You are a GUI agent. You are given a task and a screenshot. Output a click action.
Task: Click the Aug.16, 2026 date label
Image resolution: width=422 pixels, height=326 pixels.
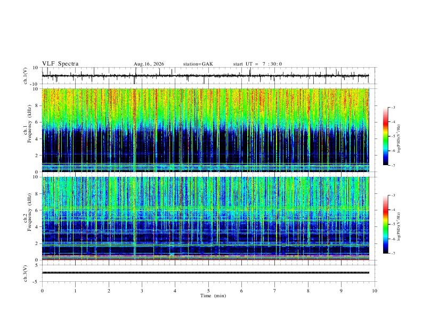pyautogui.click(x=149, y=64)
